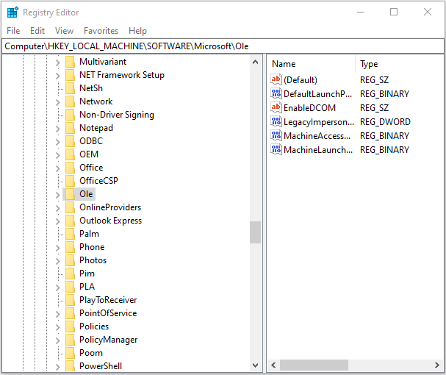Click the Multivariant folder icon
Image resolution: width=446 pixels, height=375 pixels.
(x=70, y=62)
